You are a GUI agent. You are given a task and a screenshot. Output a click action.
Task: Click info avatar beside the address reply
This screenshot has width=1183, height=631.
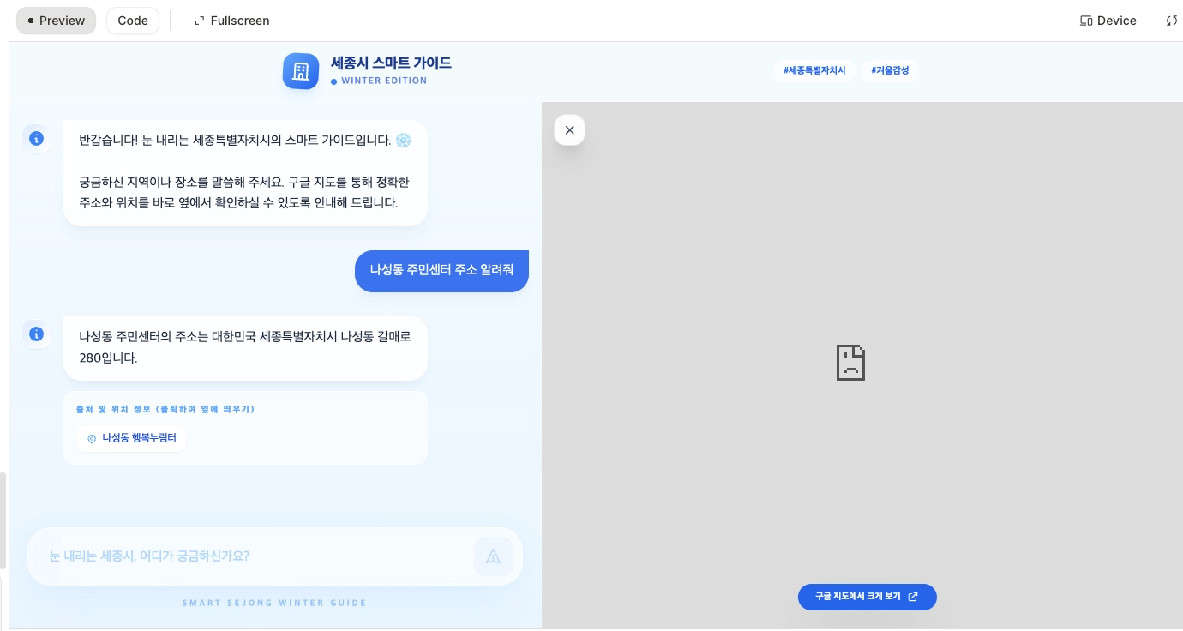pyautogui.click(x=36, y=334)
